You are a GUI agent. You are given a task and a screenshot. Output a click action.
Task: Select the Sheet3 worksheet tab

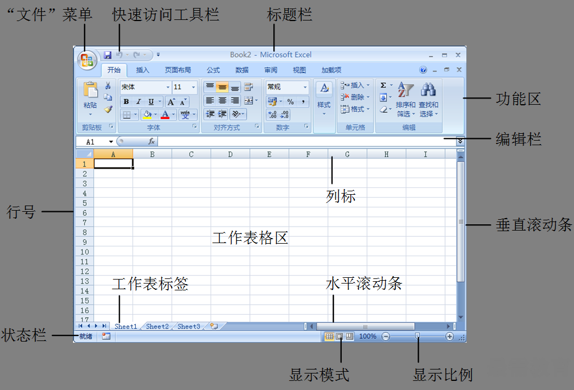[188, 326]
